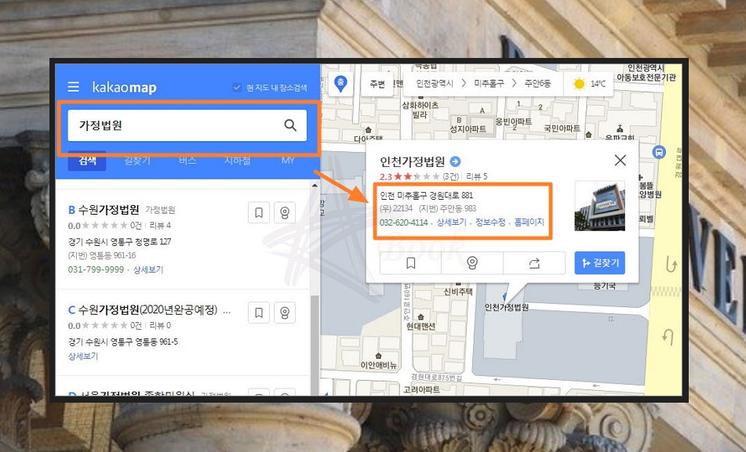This screenshot has height=452, width=746.
Task: Click the 신비주택 map label
Action: pyautogui.click(x=457, y=291)
